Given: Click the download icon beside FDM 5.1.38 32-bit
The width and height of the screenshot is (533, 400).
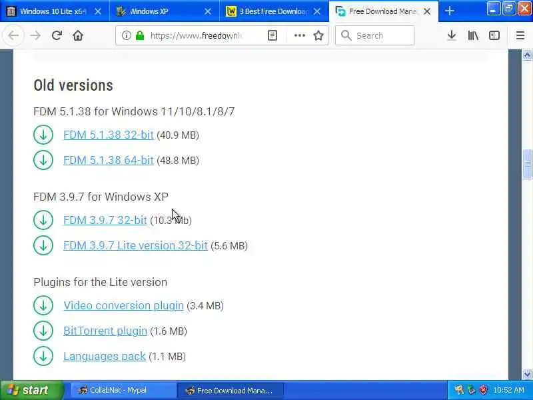Looking at the screenshot, I should pos(43,135).
